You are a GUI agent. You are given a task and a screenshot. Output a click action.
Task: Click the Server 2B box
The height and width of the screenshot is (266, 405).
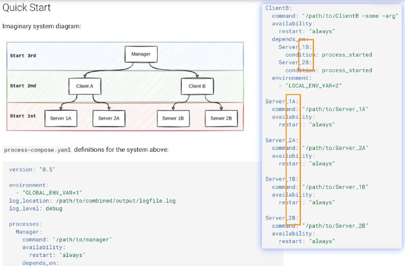click(221, 118)
